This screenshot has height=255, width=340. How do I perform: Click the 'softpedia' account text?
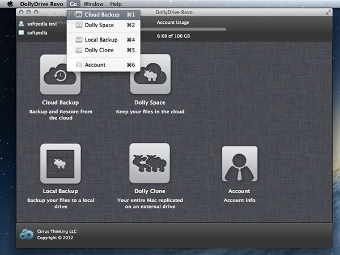point(37,33)
